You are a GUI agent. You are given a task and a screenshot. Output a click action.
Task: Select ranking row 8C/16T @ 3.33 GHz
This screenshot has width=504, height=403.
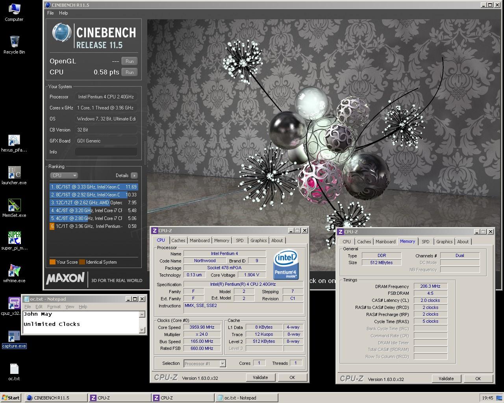[x=94, y=187]
